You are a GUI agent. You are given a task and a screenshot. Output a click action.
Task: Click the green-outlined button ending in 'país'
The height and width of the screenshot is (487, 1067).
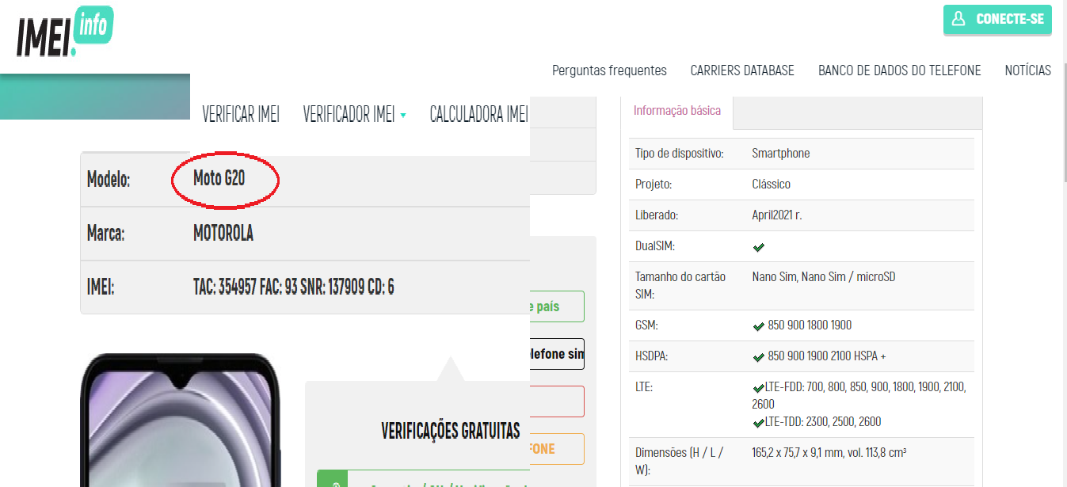coord(556,306)
